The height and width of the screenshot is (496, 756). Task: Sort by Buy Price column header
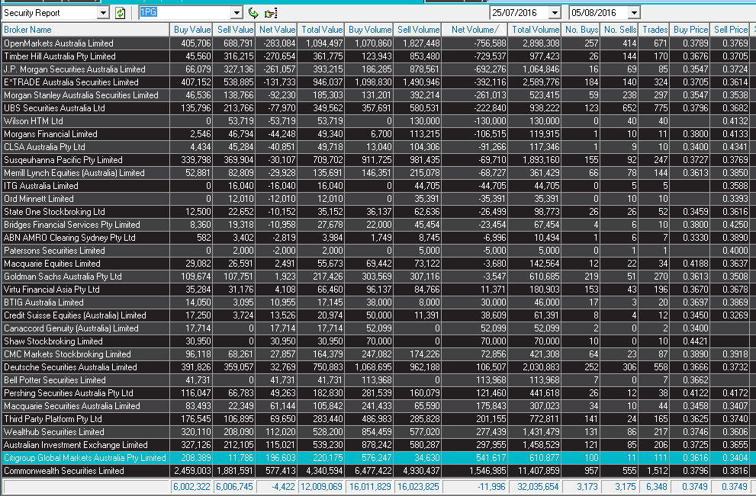(690, 30)
